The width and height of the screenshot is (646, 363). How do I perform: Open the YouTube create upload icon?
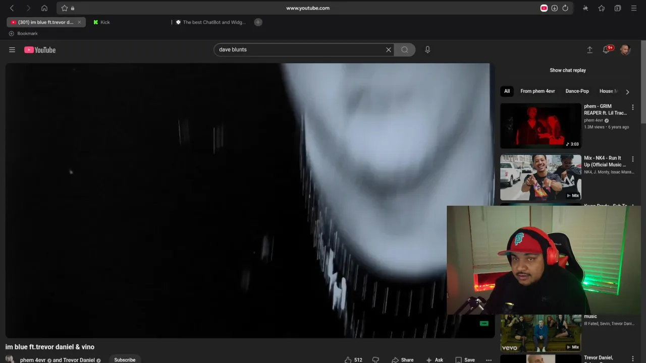coord(589,49)
